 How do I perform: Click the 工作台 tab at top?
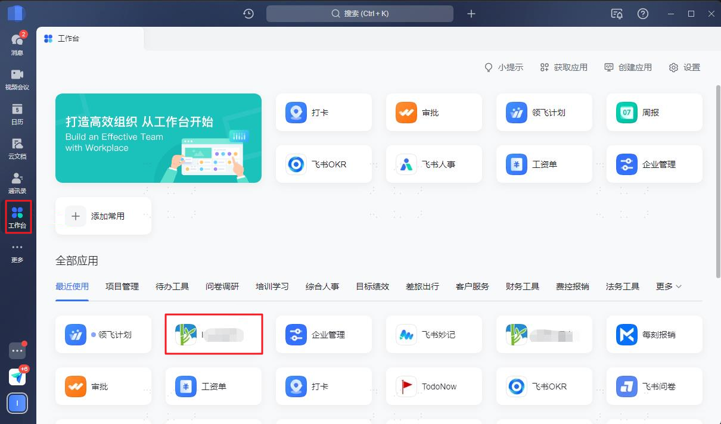click(91, 39)
